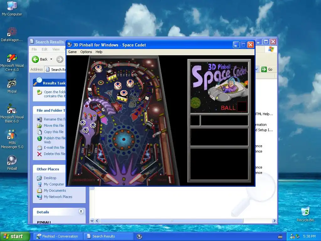Click the Search Results title bar icon
This screenshot has width=321, height=241.
point(32,42)
